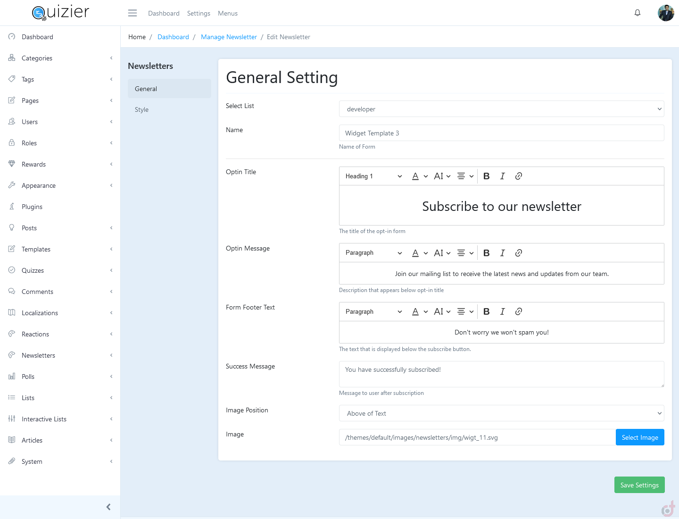679x519 pixels.
Task: Click Italic in Optin Message editor
Action: (x=502, y=253)
